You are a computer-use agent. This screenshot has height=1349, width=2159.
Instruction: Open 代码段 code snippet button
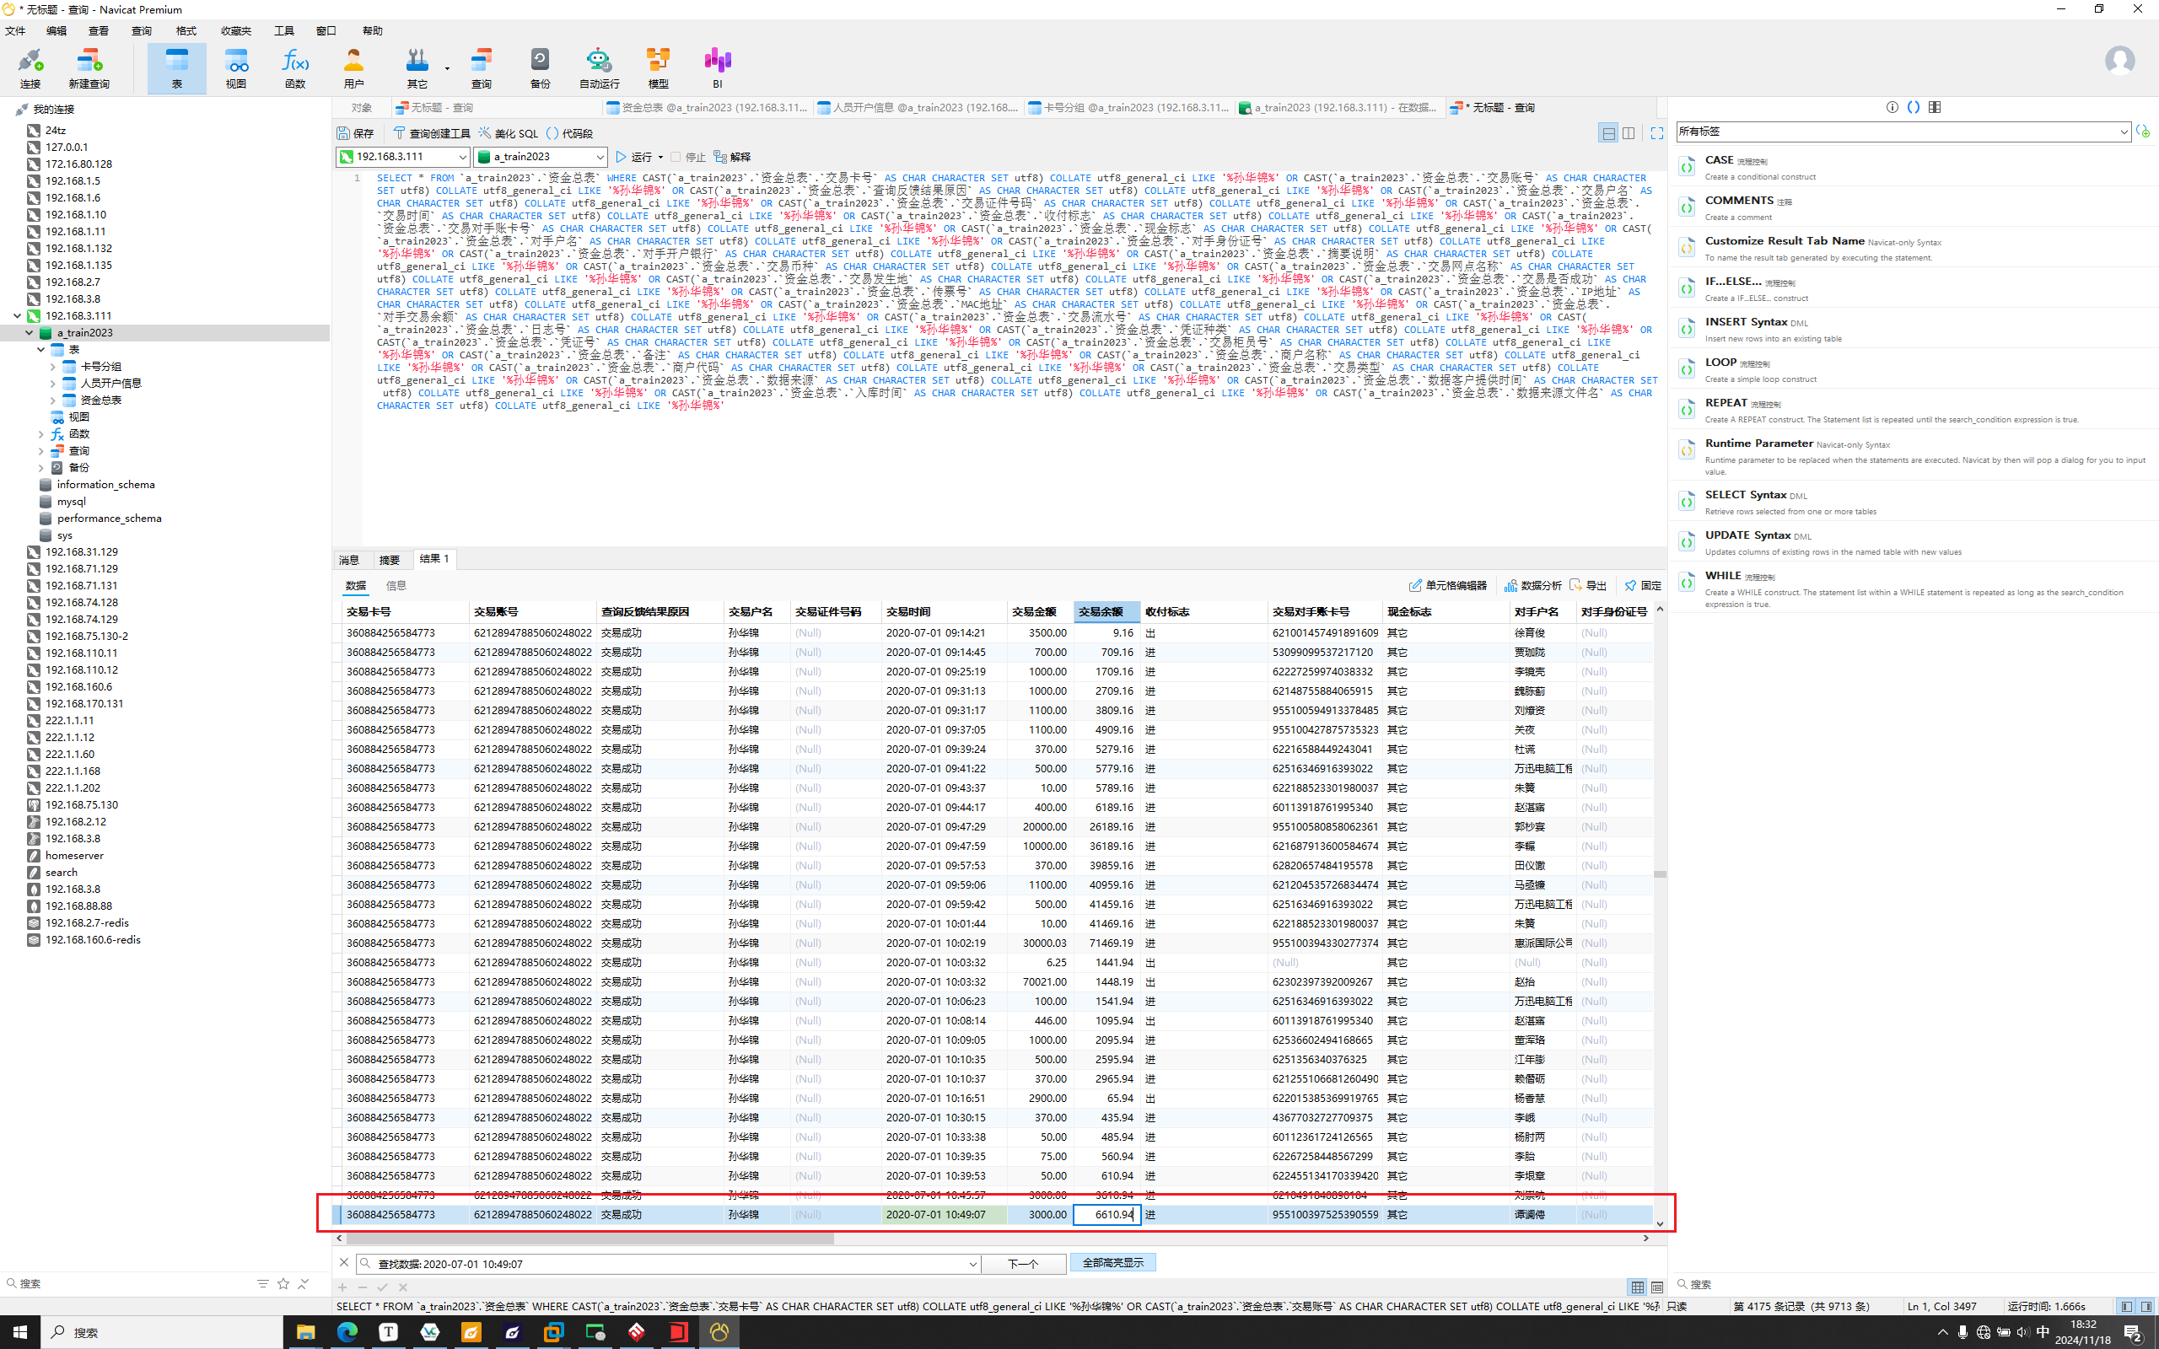569,133
